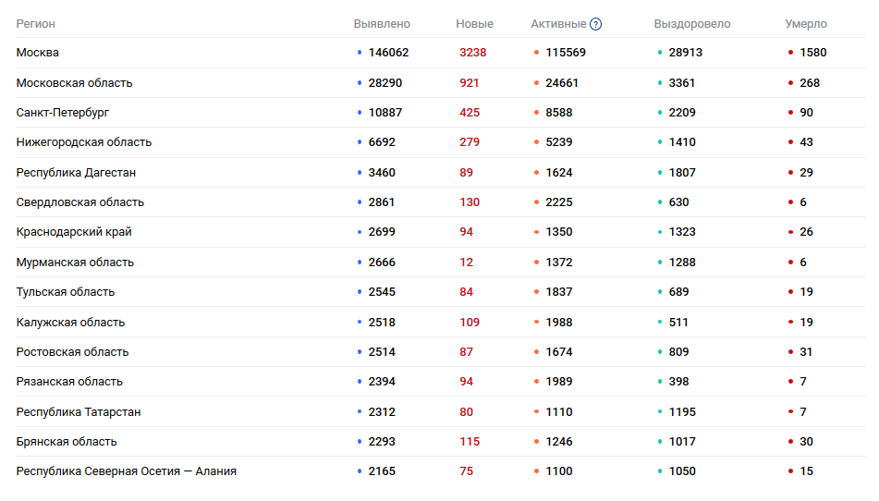
Task: Click Мурманская область region name
Action: point(75,263)
